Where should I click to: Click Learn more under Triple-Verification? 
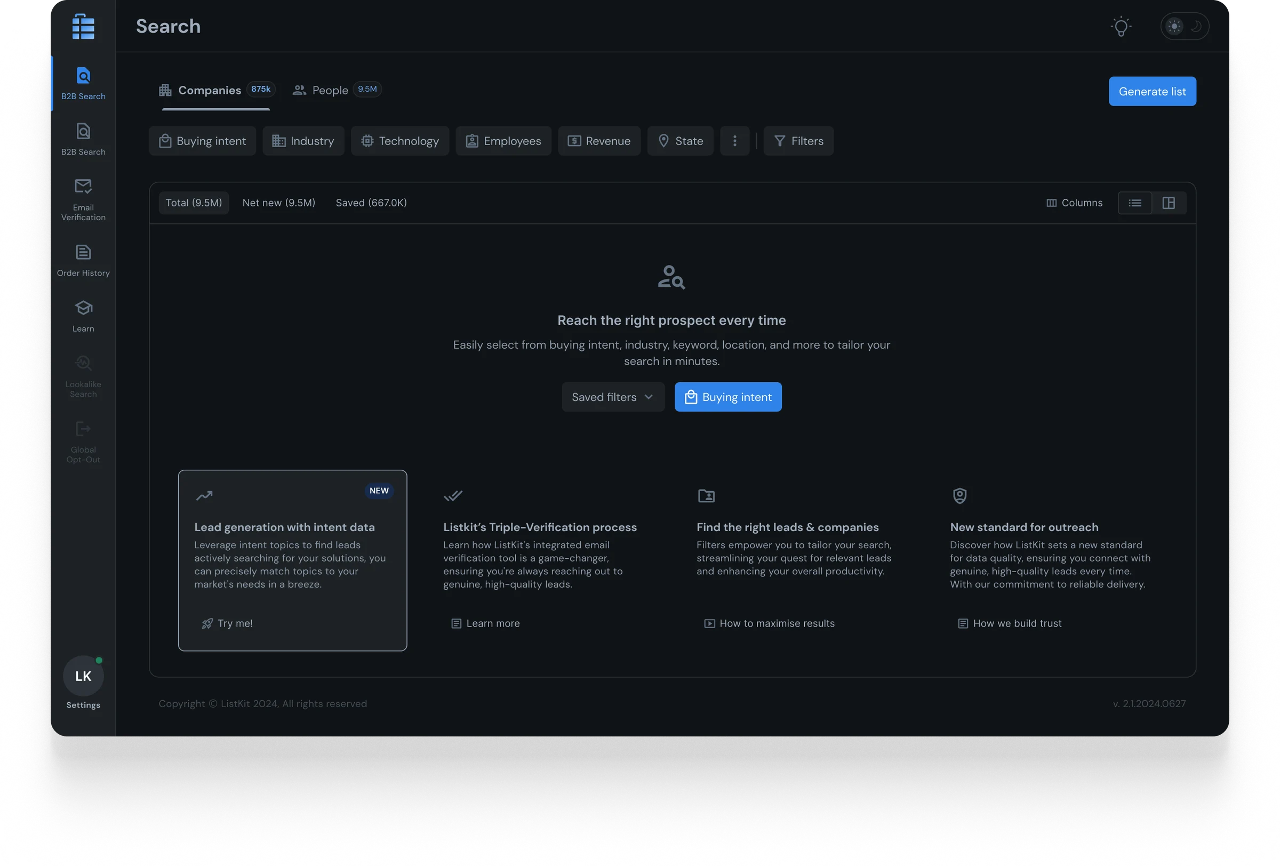click(x=485, y=623)
